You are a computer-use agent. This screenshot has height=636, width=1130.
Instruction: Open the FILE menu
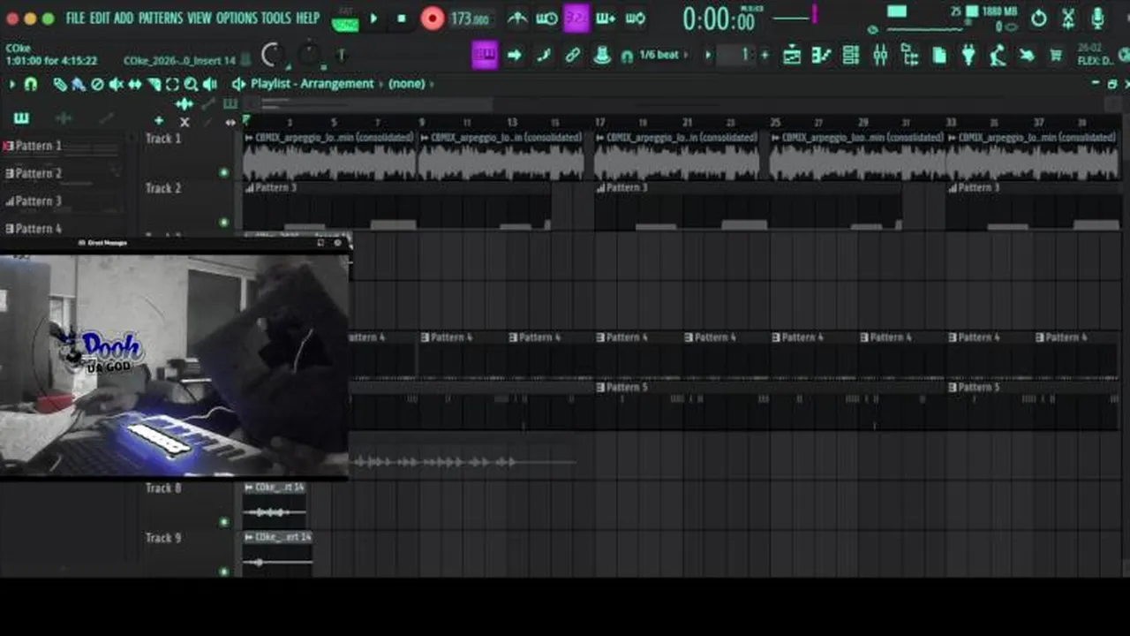pyautogui.click(x=75, y=18)
